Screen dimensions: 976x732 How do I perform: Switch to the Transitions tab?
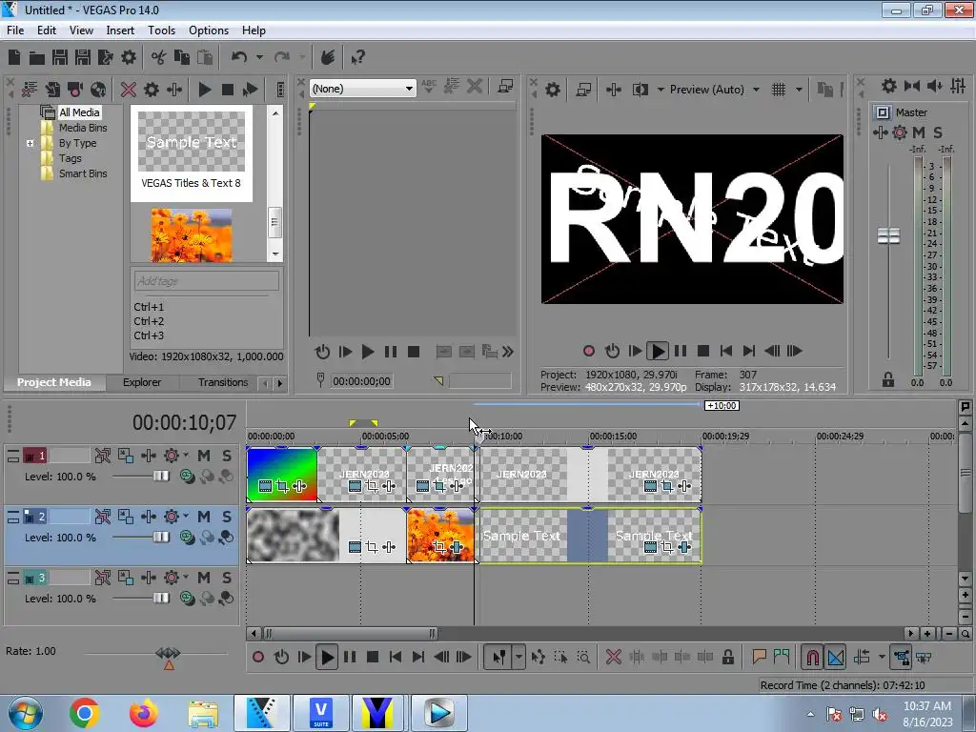[223, 382]
